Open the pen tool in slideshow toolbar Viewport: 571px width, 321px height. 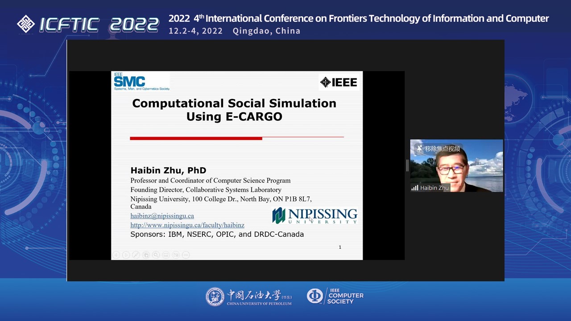(x=136, y=255)
